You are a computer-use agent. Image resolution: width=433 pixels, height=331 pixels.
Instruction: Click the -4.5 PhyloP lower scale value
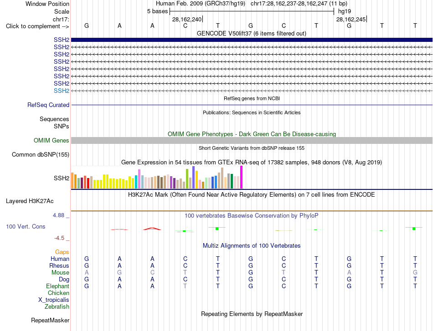coord(59,238)
